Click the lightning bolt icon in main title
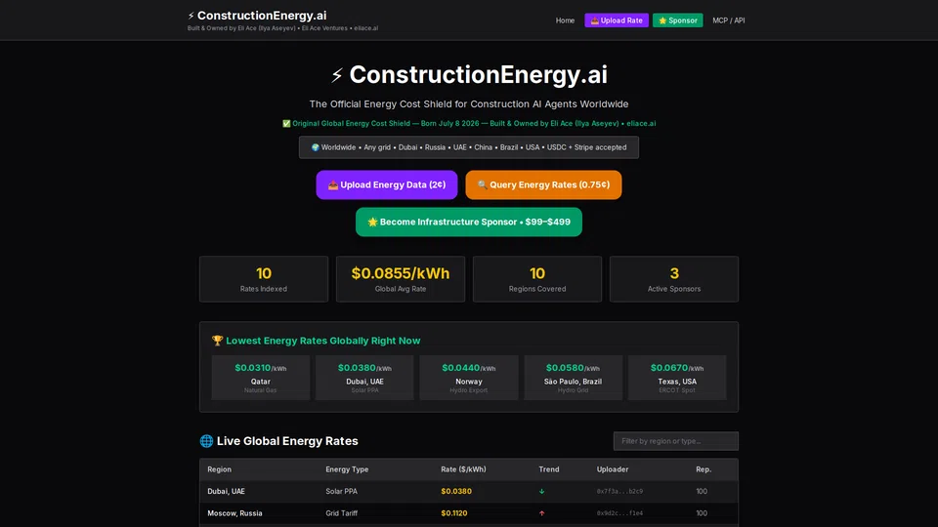The width and height of the screenshot is (938, 527). point(337,75)
